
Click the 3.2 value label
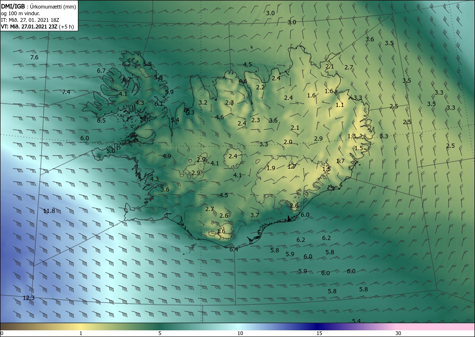tap(203, 103)
